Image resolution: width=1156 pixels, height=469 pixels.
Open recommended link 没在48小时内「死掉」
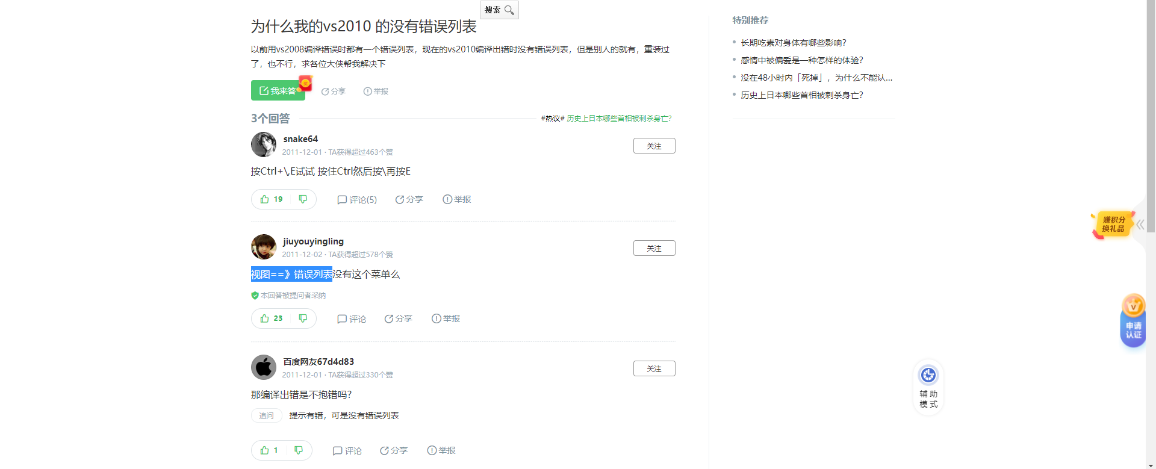point(816,78)
